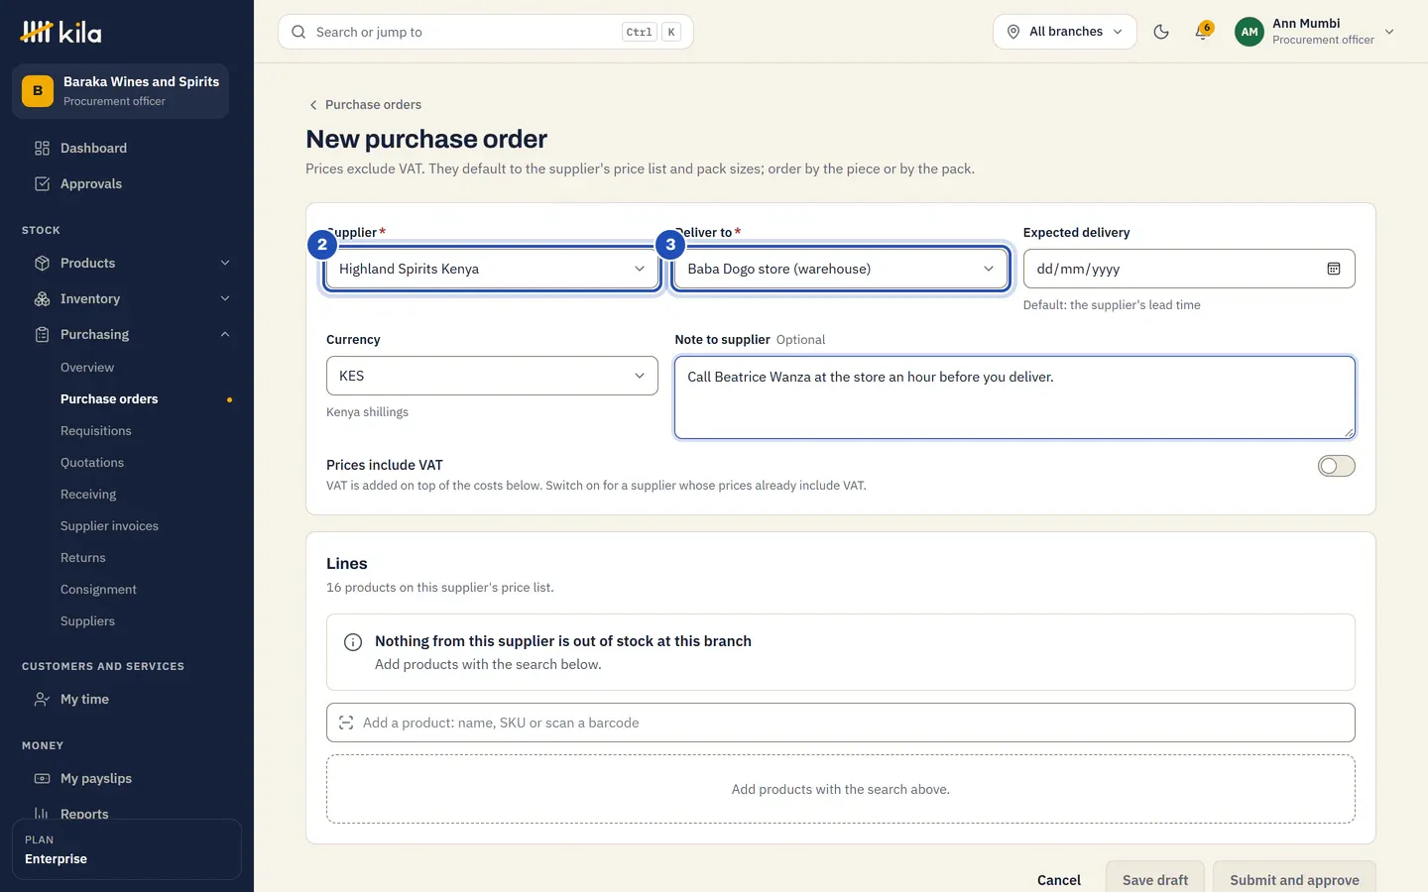
Task: Focus the Add a product search field
Action: tap(840, 723)
